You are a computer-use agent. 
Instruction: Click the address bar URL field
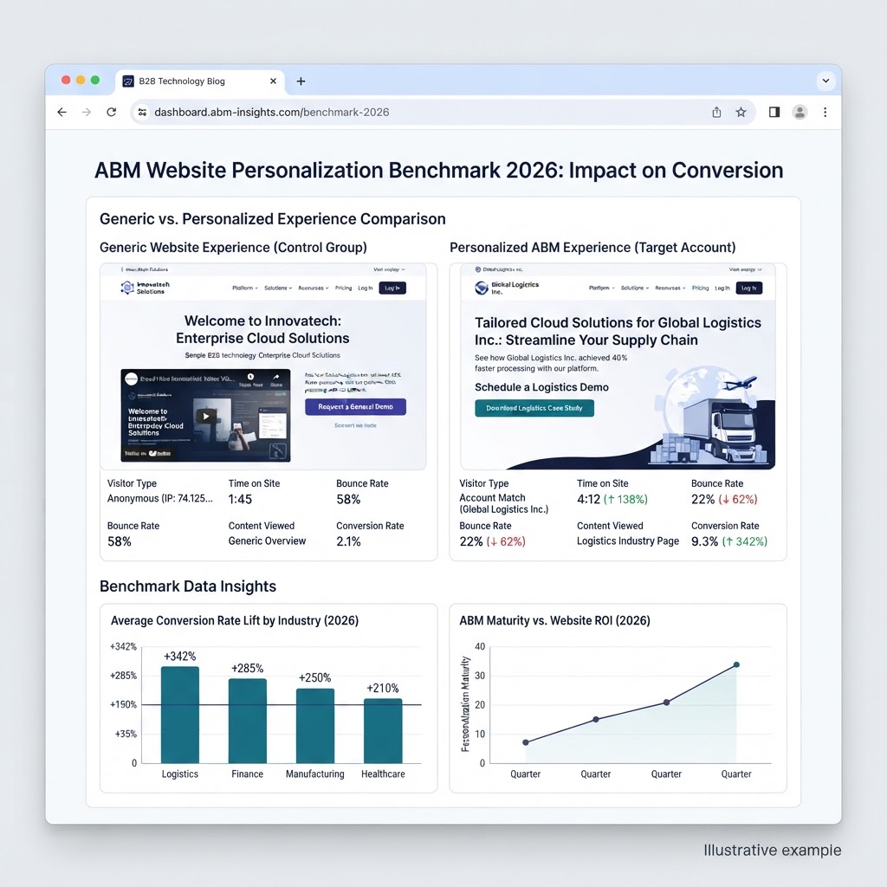point(443,112)
